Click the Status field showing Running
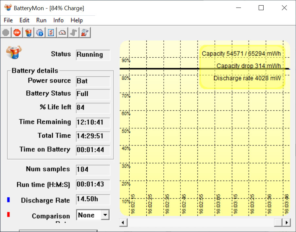Screen dimensions: 296x232 [x=93, y=55]
